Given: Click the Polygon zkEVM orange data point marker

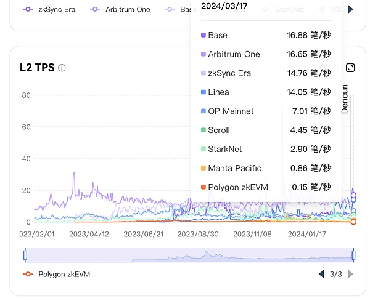Looking at the screenshot, I should [353, 222].
